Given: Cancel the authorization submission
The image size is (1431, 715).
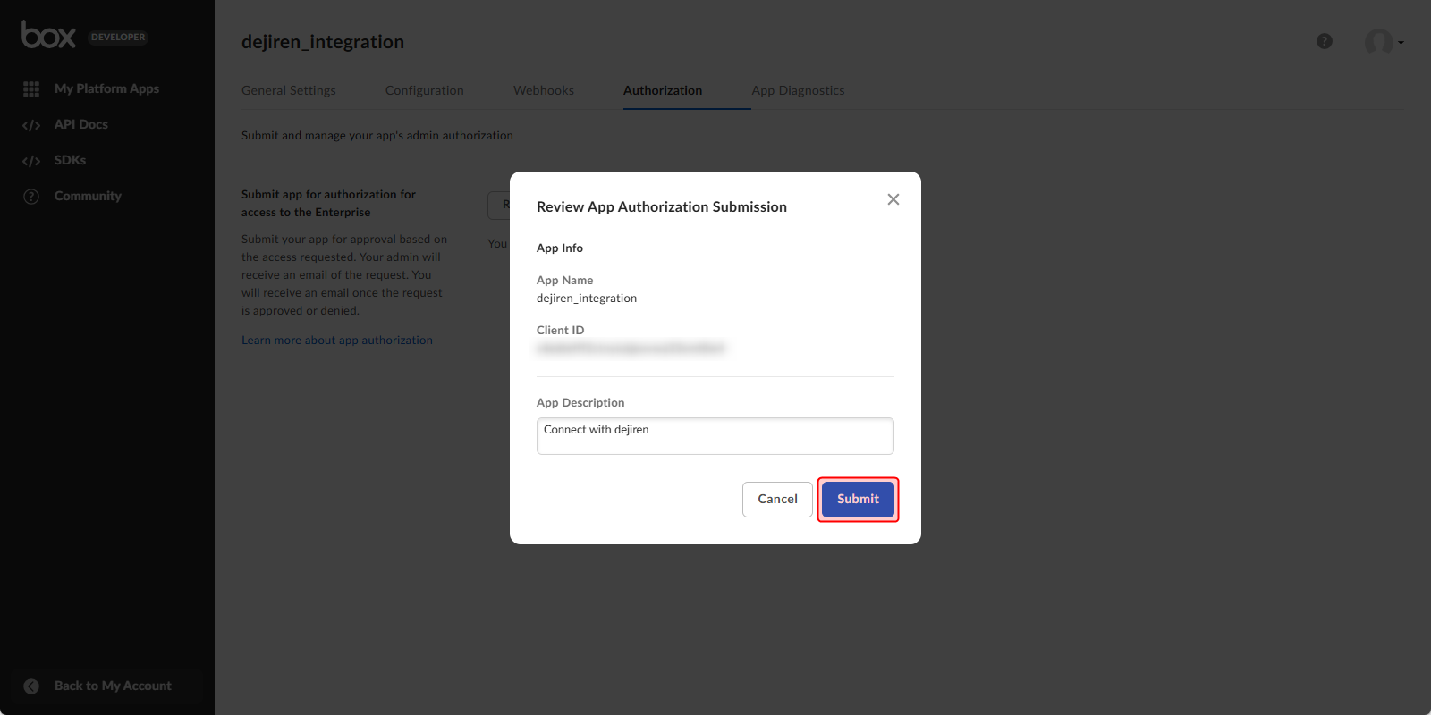Looking at the screenshot, I should click(777, 499).
